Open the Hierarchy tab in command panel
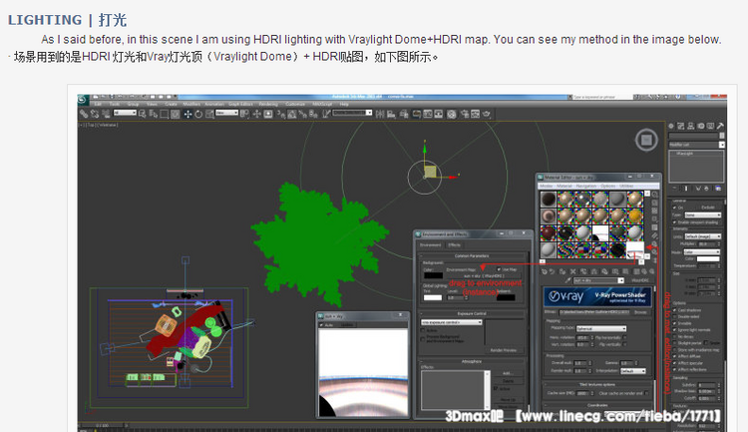748x432 pixels. coord(691,126)
